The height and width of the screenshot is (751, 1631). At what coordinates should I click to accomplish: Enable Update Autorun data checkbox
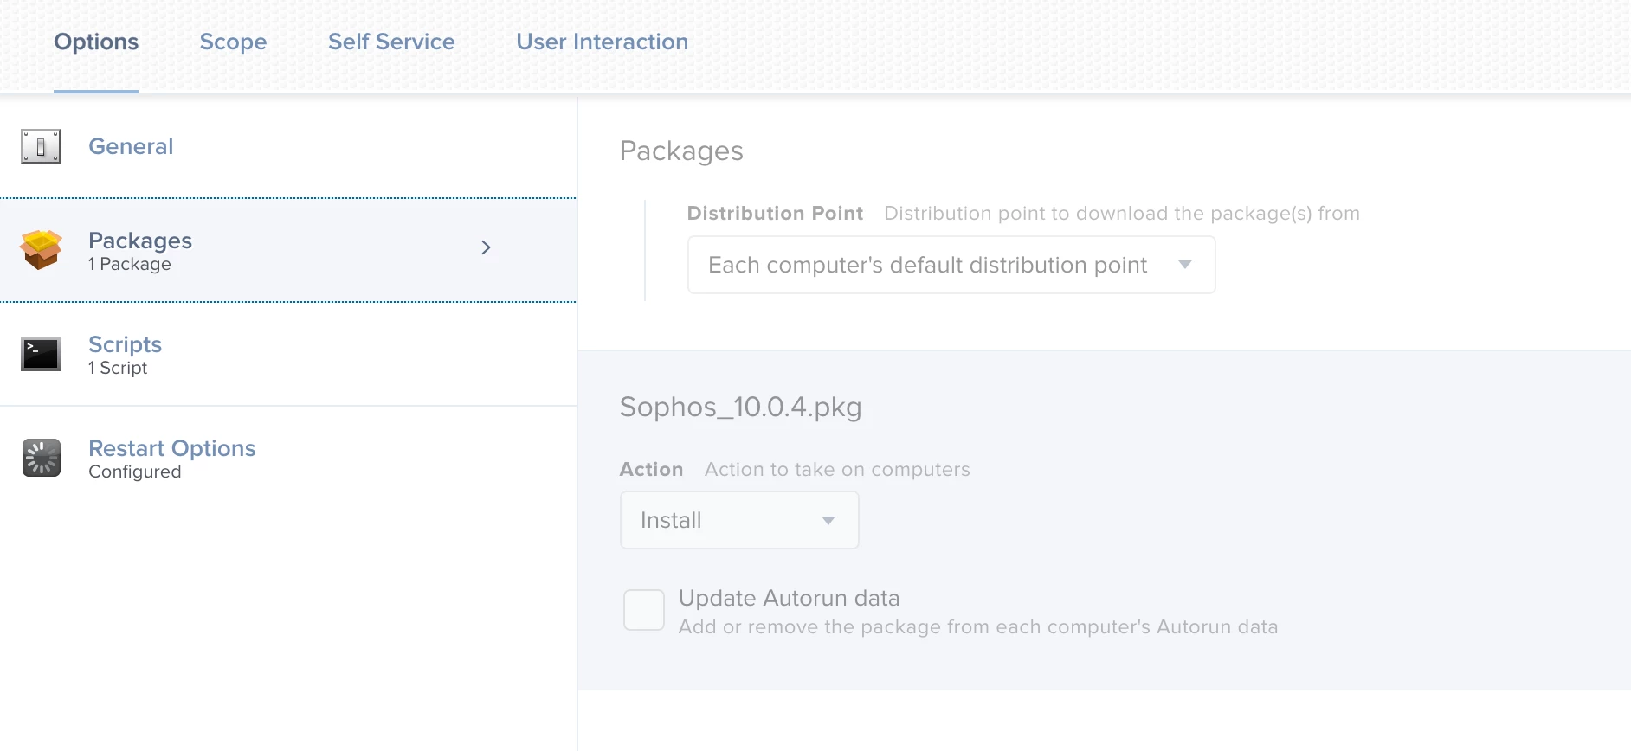[x=644, y=610]
